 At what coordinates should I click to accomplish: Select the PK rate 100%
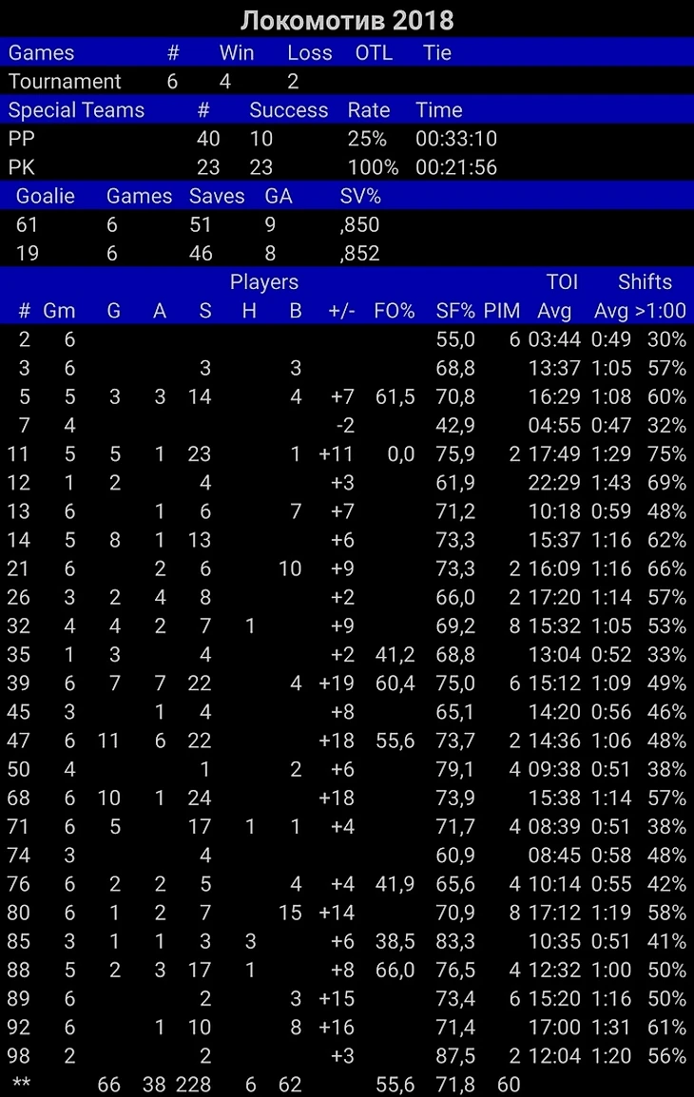(373, 167)
